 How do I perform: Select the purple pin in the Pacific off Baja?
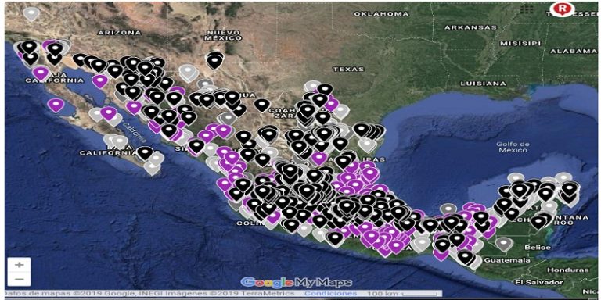pos(56,105)
